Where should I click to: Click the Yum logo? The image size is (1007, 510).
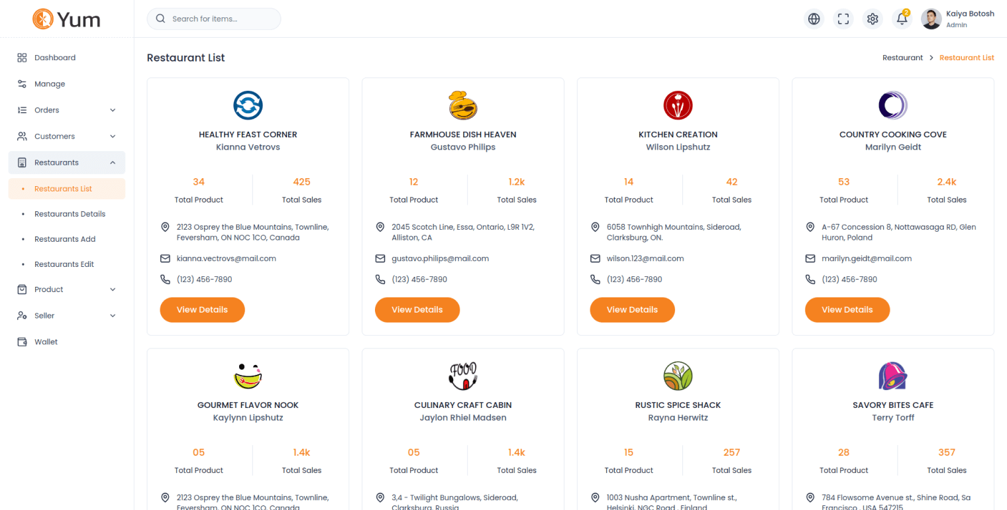(66, 19)
